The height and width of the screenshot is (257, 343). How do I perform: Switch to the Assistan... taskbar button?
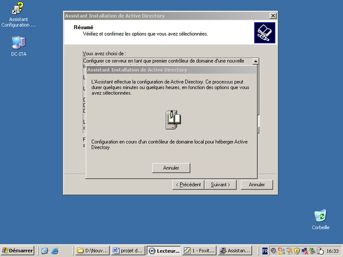coord(235,251)
